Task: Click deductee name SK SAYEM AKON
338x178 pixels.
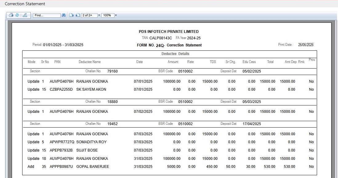Action: point(91,89)
